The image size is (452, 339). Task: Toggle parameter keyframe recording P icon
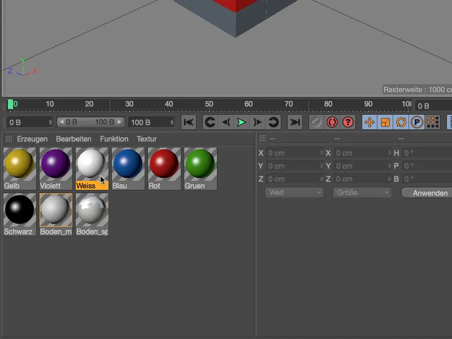tap(417, 122)
